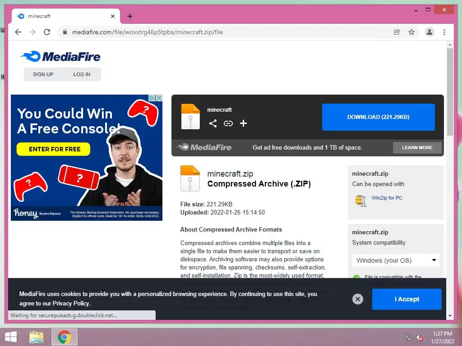Dismiss the cookie banner with the X icon
The image size is (462, 346).
[x=358, y=299]
